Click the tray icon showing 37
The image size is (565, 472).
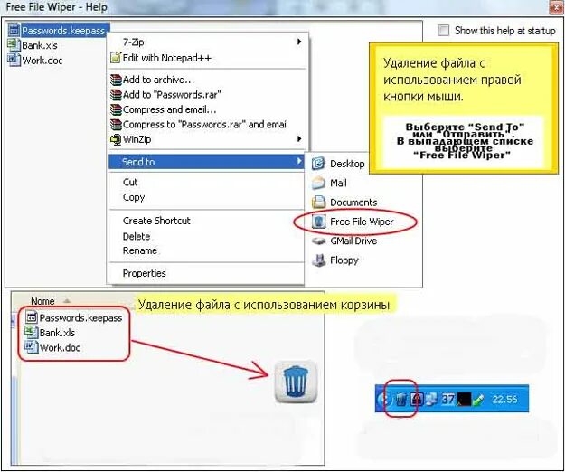tap(447, 399)
